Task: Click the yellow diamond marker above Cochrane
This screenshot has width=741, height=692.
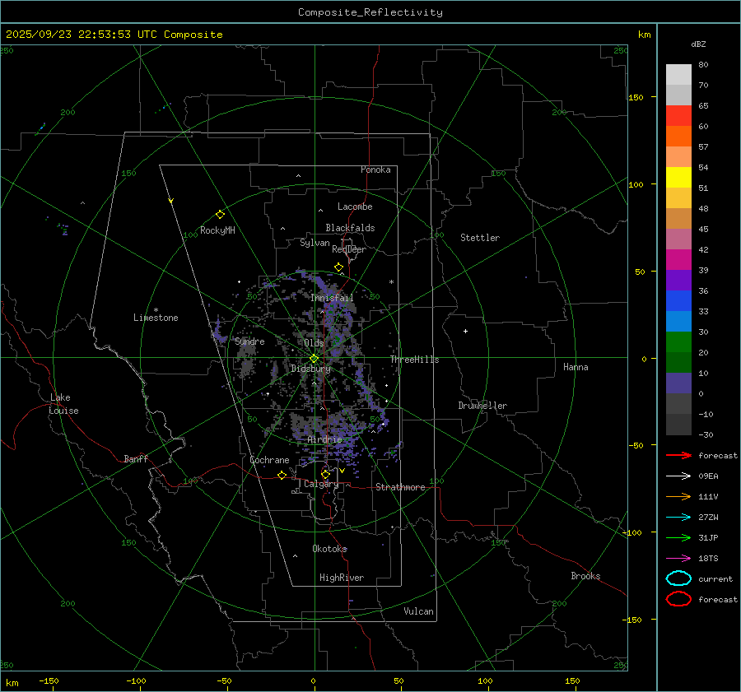Action: (282, 475)
